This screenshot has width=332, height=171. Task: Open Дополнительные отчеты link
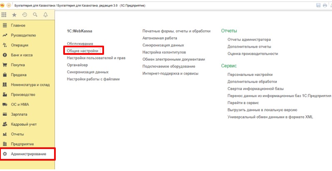click(249, 46)
